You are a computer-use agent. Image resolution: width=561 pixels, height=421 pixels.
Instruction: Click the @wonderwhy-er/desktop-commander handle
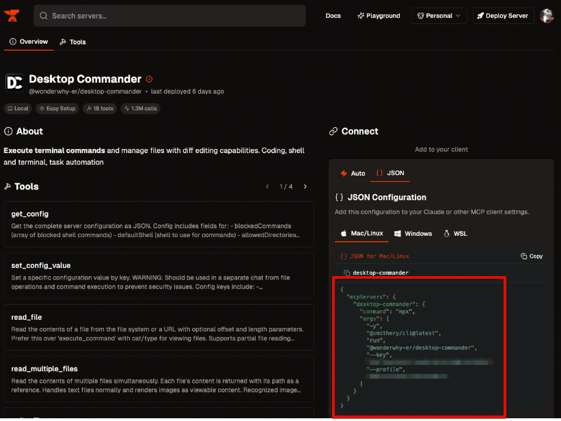(85, 92)
